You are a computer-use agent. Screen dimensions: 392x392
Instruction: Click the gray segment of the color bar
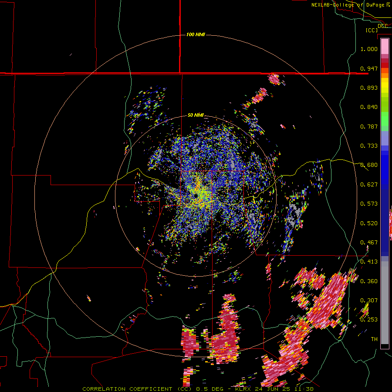385,303
